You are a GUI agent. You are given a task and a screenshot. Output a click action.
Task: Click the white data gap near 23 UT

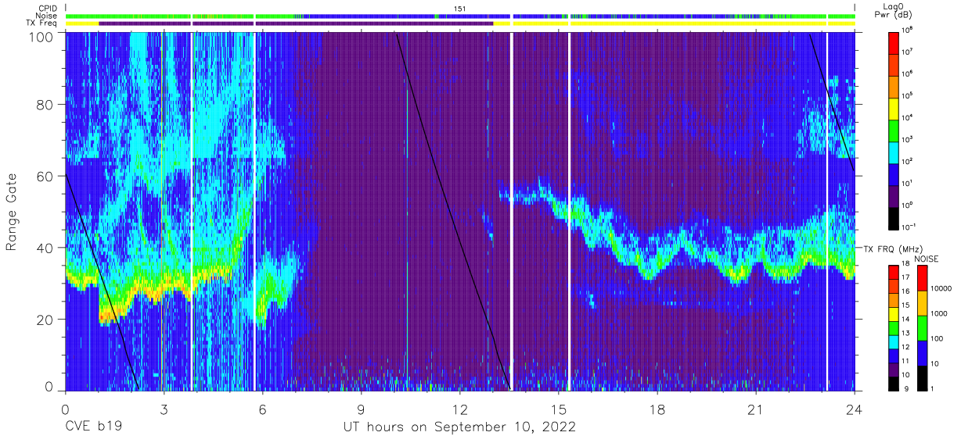[827, 211]
